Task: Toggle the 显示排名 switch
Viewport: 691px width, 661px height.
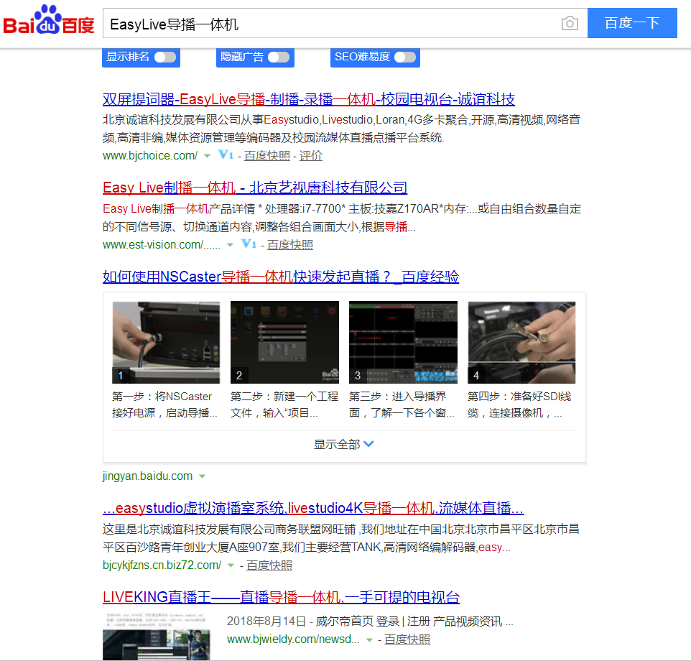Action: [x=165, y=57]
